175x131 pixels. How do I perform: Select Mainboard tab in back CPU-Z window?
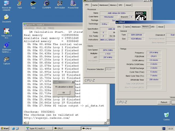104,5
